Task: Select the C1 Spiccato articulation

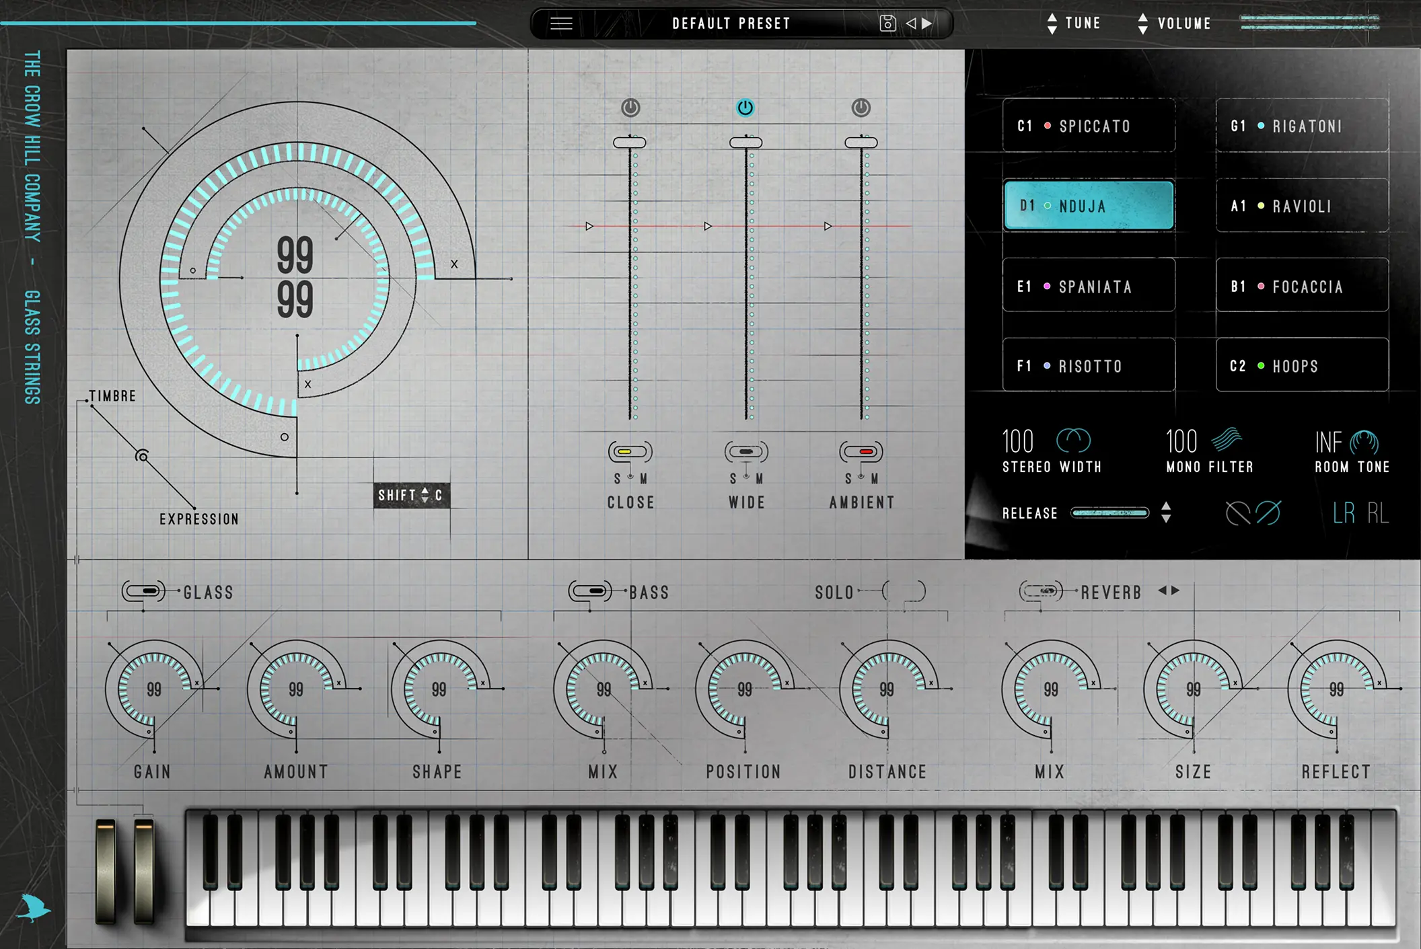Action: tap(1089, 126)
